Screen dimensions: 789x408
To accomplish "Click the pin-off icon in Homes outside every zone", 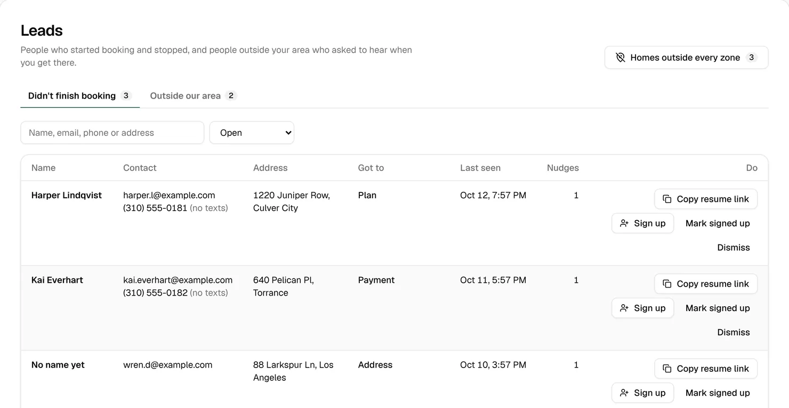I will [x=621, y=58].
